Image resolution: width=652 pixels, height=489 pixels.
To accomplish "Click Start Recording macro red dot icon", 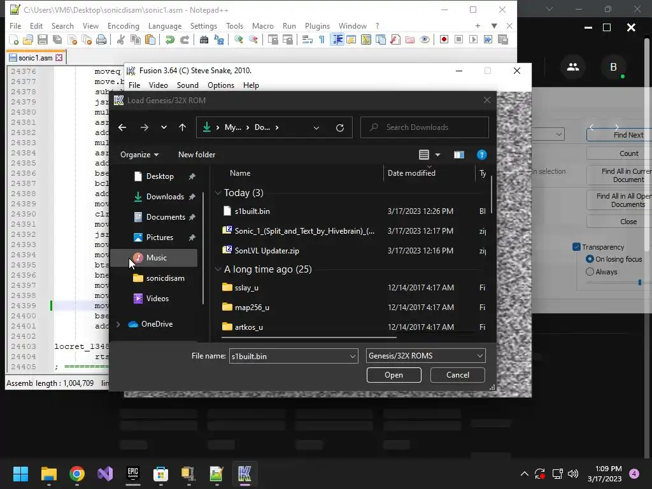I will click(x=444, y=39).
